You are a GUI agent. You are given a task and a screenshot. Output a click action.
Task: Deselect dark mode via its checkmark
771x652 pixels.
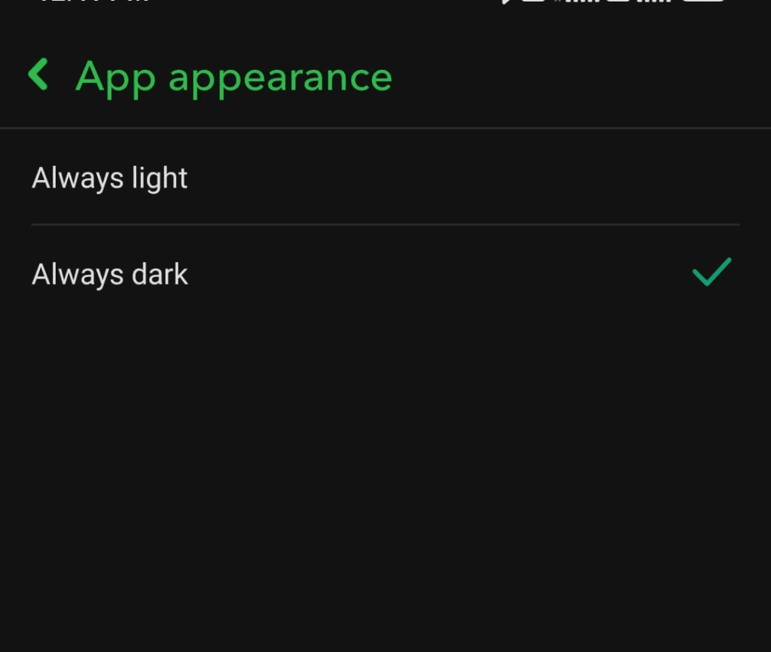[x=711, y=273]
